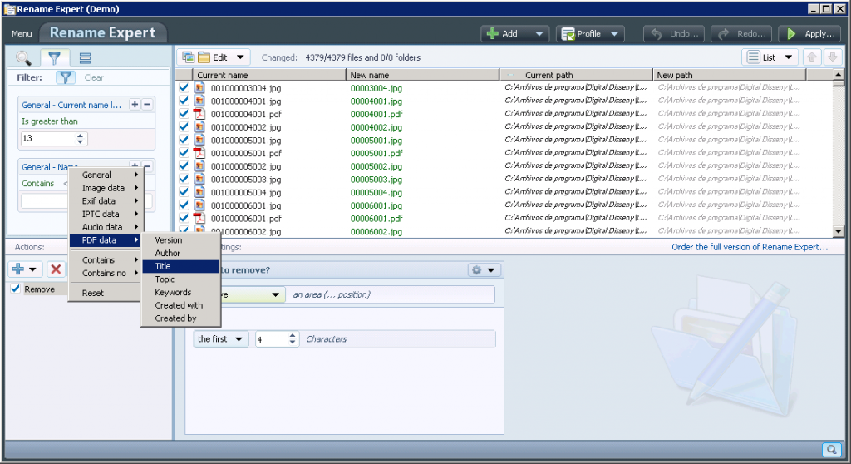The width and height of the screenshot is (851, 464).
Task: Uncheck the file 001000005004.jpg
Action: pos(184,192)
